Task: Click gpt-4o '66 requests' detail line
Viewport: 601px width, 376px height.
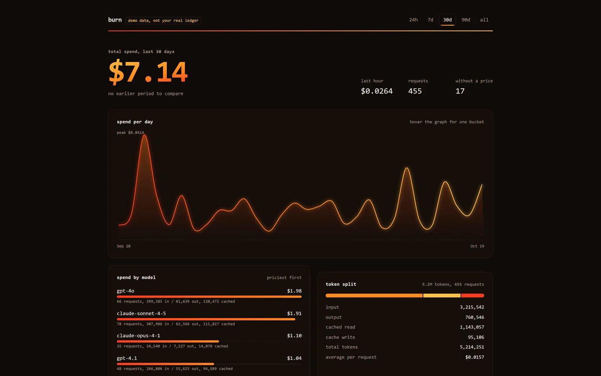Action: 176,302
